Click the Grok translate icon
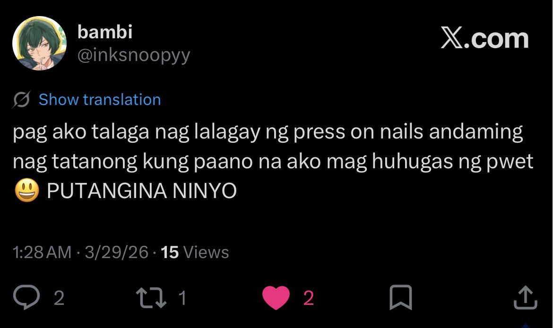Screen dimensions: 553x328 pos(22,99)
